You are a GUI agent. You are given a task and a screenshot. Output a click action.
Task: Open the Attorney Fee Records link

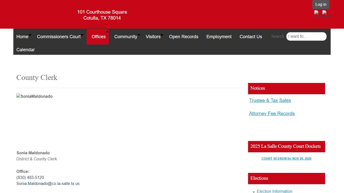[272, 114]
